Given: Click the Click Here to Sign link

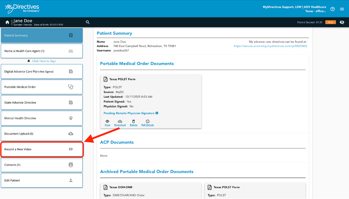Looking at the screenshot, I should [44, 61].
